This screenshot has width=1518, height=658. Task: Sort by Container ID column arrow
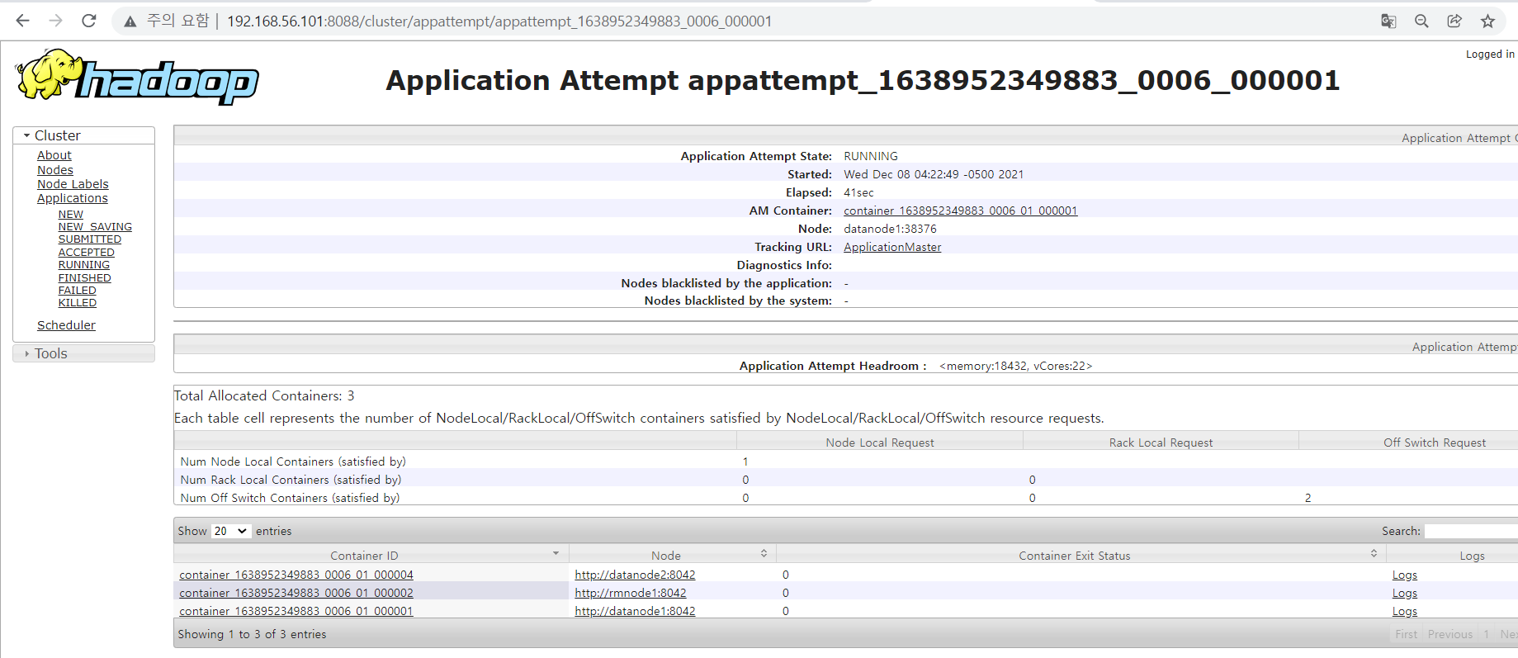[x=556, y=554]
